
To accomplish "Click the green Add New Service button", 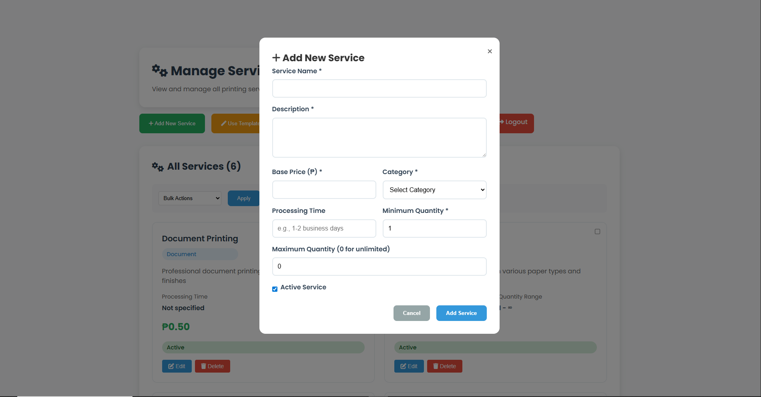I will 172,124.
